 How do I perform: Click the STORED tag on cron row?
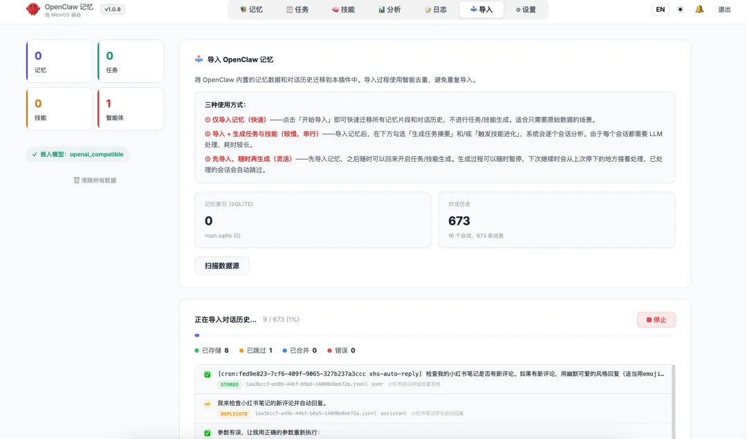tap(230, 384)
